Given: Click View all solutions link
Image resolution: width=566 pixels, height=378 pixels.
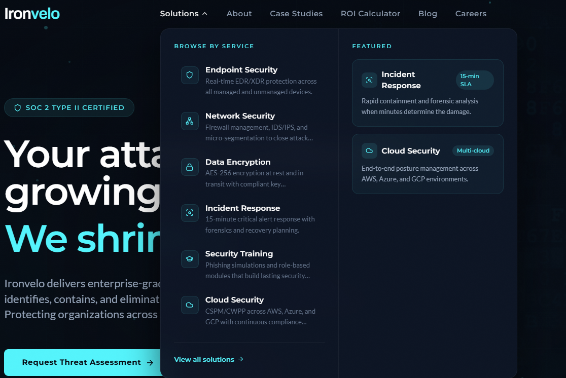Looking at the screenshot, I should click(x=208, y=359).
